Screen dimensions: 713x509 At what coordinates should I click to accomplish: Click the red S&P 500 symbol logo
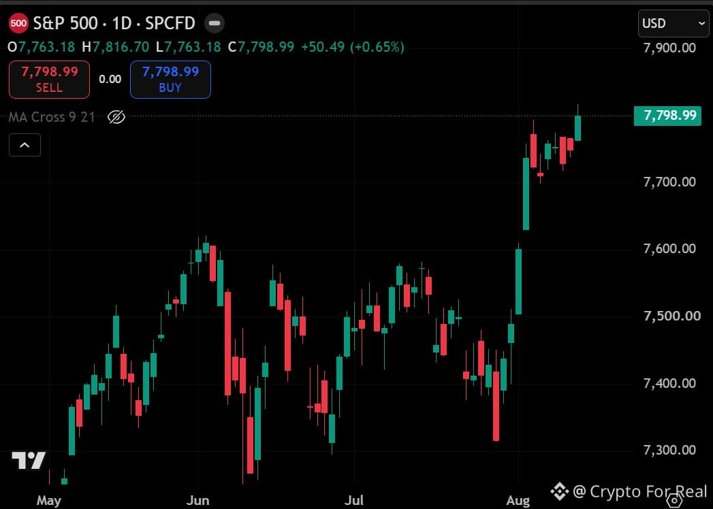point(18,23)
